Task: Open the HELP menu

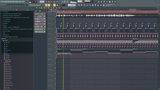Action: point(23,2)
